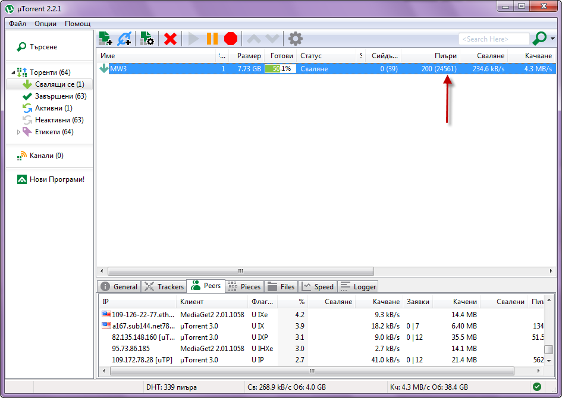Move torrent up the queue
562x398 pixels.
pos(254,39)
